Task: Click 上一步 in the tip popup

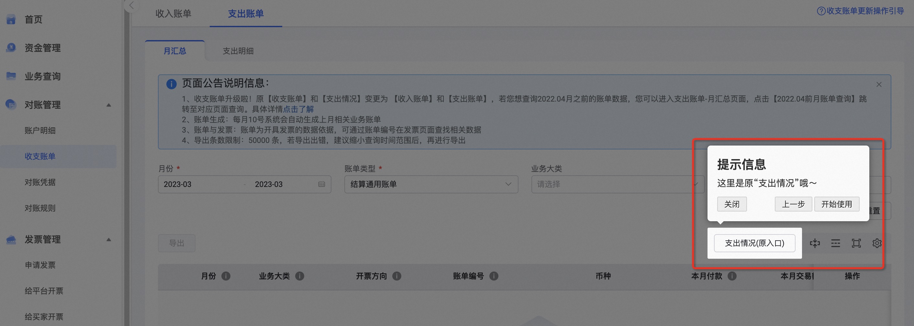Action: pyautogui.click(x=793, y=204)
